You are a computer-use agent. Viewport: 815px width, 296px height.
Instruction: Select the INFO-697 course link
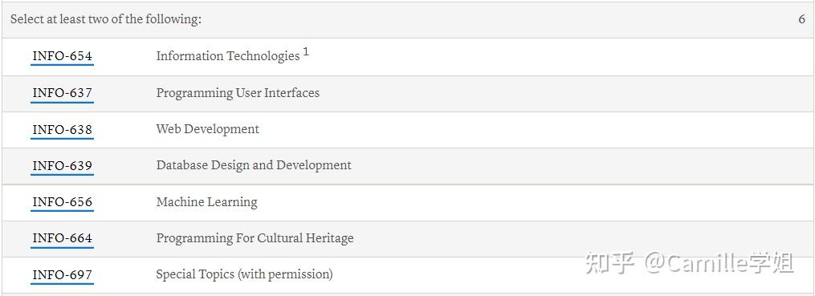tap(63, 274)
